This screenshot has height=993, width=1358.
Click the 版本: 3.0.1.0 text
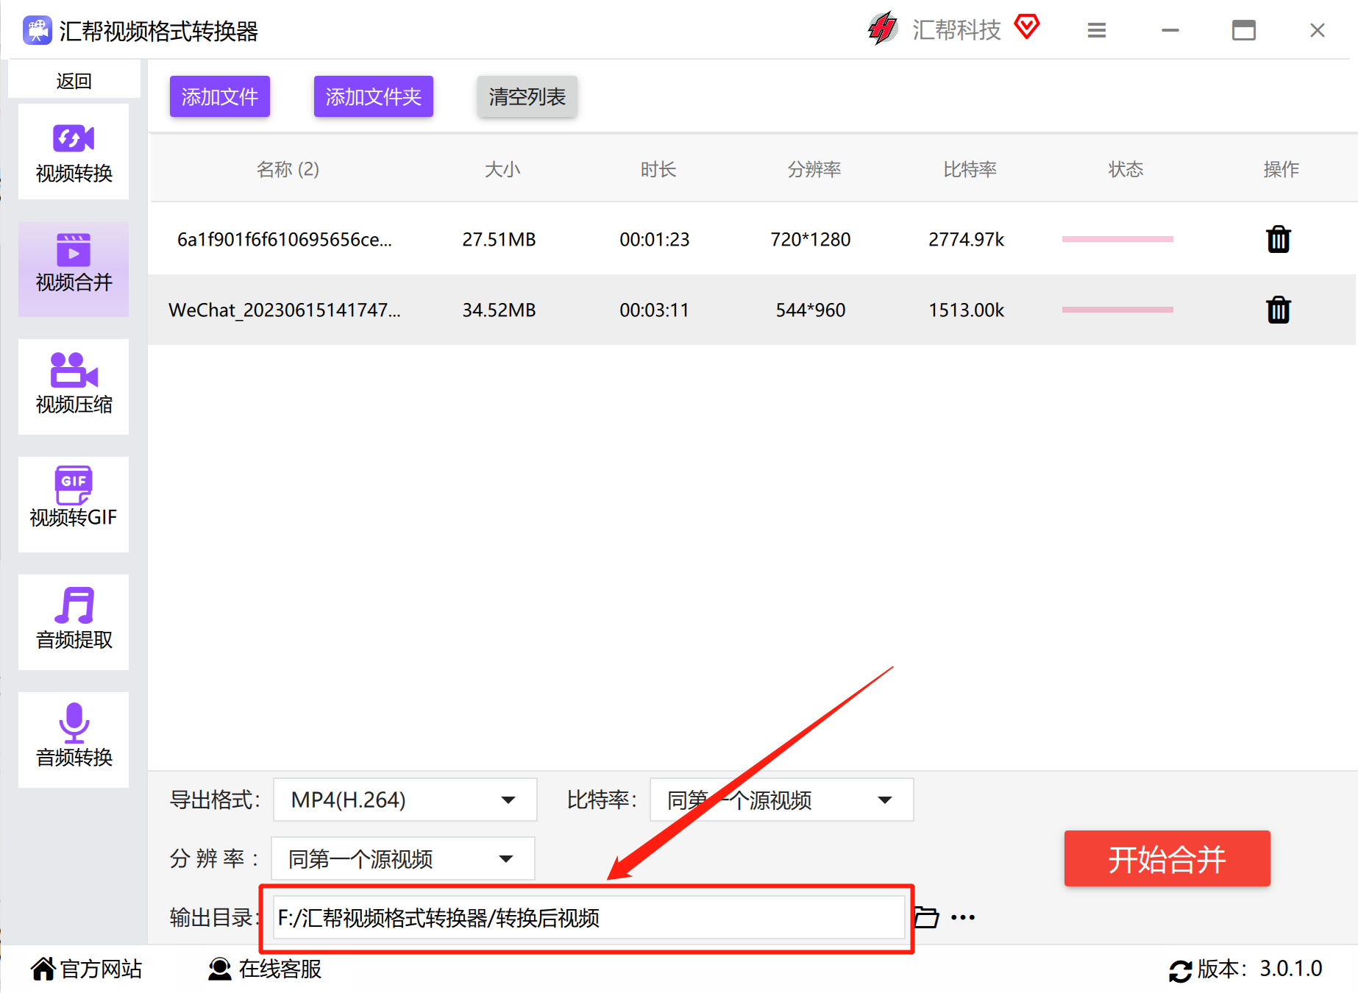click(x=1260, y=969)
